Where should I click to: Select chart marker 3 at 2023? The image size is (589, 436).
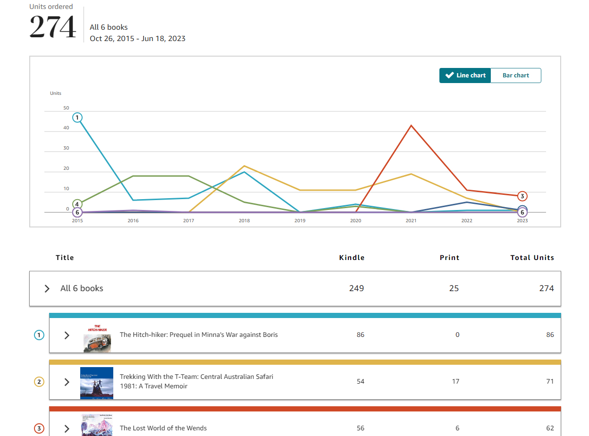click(522, 196)
